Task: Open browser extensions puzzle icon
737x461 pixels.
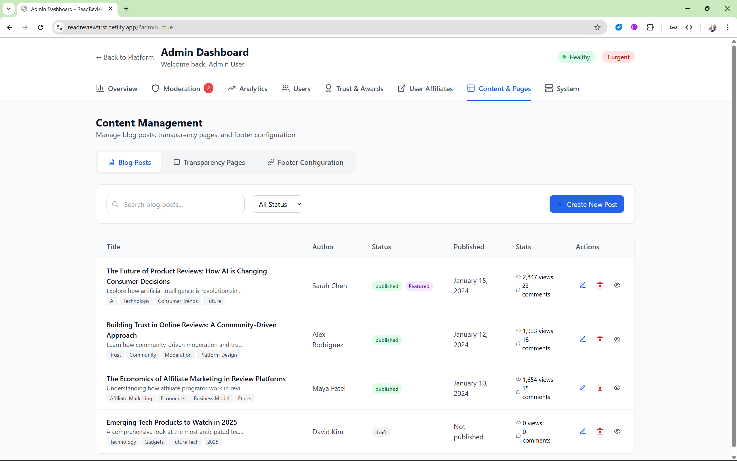Action: (x=650, y=27)
